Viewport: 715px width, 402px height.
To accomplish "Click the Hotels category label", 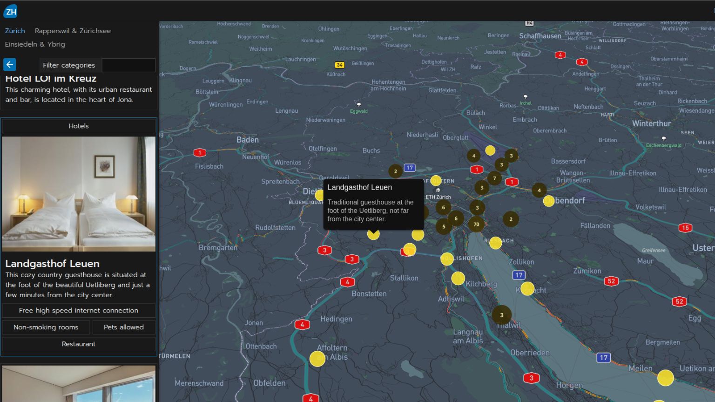I will click(x=79, y=126).
